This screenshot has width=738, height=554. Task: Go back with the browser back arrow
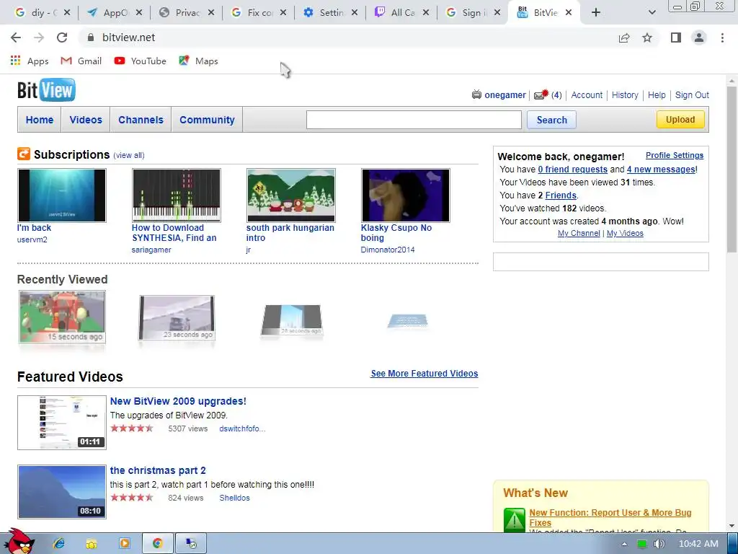click(x=16, y=38)
